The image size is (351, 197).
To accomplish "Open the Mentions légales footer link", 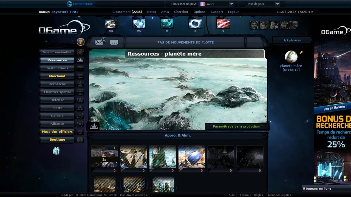I will 279,195.
